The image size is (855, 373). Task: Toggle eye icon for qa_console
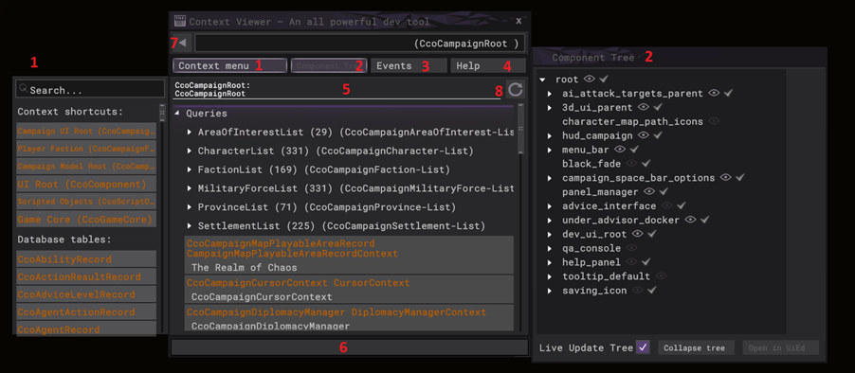tap(632, 248)
